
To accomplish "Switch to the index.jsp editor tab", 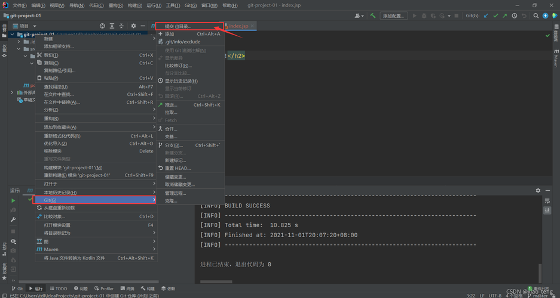I will (x=238, y=26).
